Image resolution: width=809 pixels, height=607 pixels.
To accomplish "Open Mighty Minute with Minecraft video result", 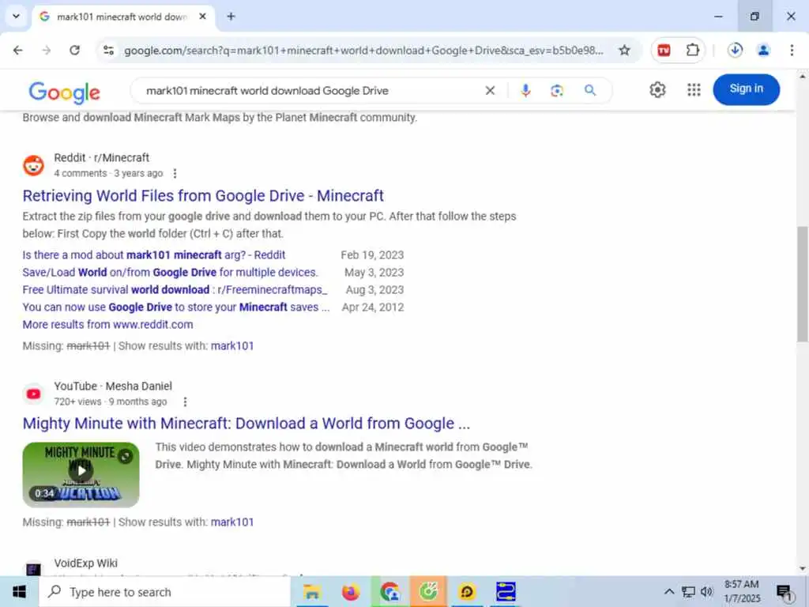I will (246, 424).
